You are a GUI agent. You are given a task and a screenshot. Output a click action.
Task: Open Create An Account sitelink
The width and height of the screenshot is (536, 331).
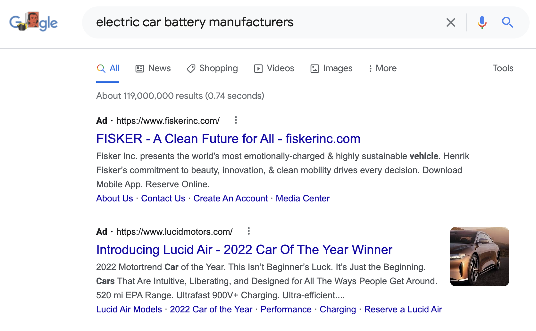click(230, 199)
